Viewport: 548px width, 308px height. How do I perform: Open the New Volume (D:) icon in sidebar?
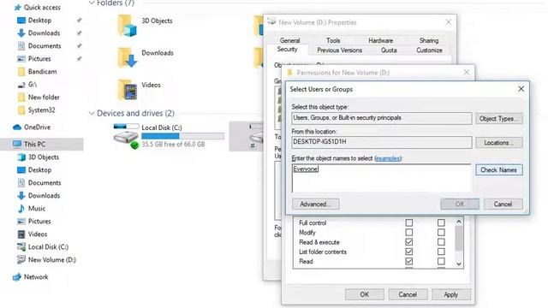tap(21, 260)
